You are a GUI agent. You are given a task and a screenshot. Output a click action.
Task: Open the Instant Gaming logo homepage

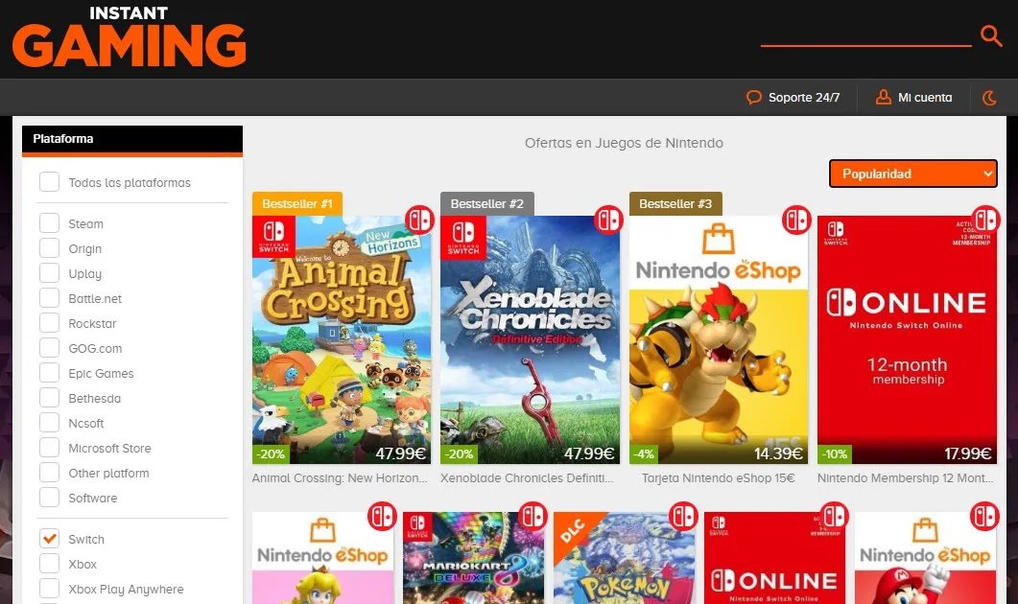tap(129, 37)
